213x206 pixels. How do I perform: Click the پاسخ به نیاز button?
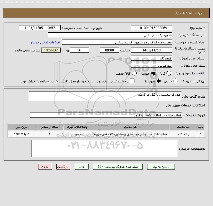point(161,167)
